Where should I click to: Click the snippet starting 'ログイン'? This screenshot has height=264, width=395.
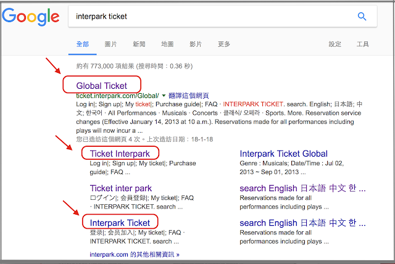pos(142,202)
